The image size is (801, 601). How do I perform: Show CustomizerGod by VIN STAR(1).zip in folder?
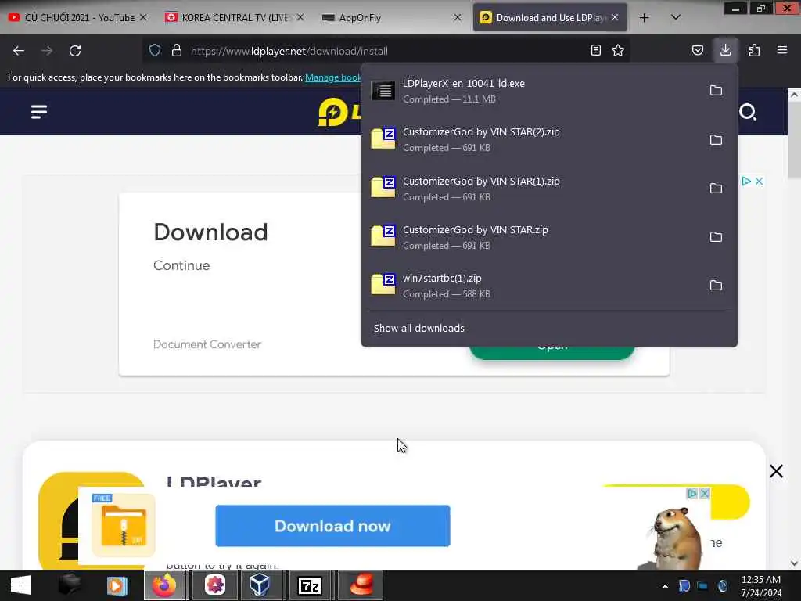pyautogui.click(x=716, y=189)
